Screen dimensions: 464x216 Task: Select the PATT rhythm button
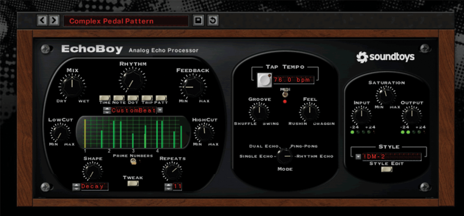(x=161, y=98)
